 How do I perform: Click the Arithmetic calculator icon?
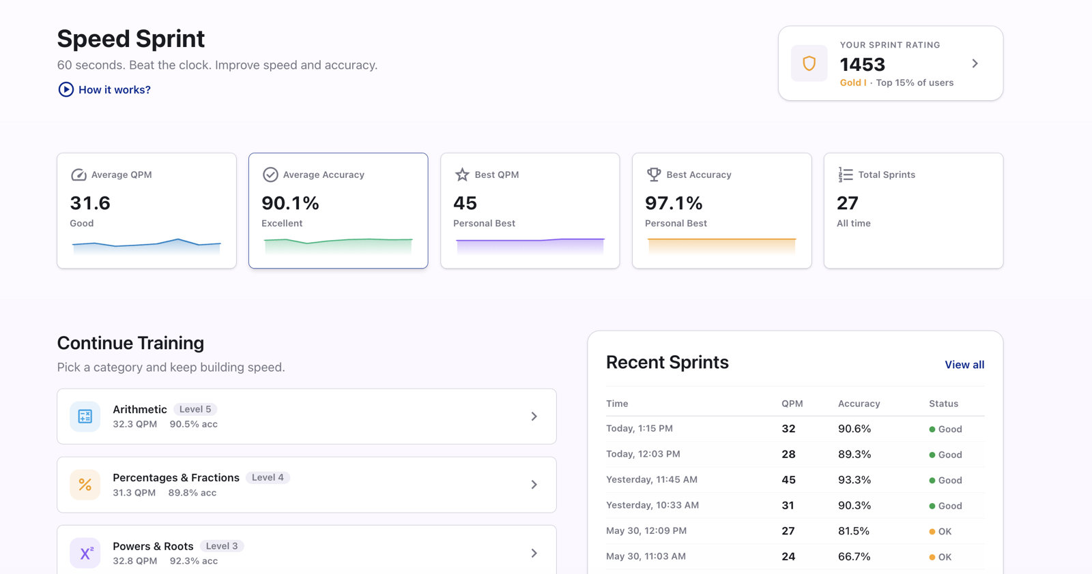point(85,417)
